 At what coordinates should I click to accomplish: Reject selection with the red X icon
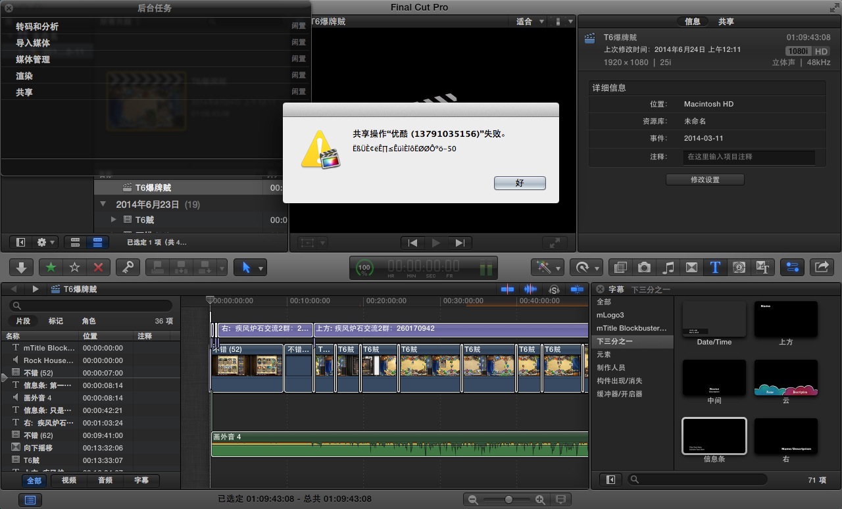(99, 267)
